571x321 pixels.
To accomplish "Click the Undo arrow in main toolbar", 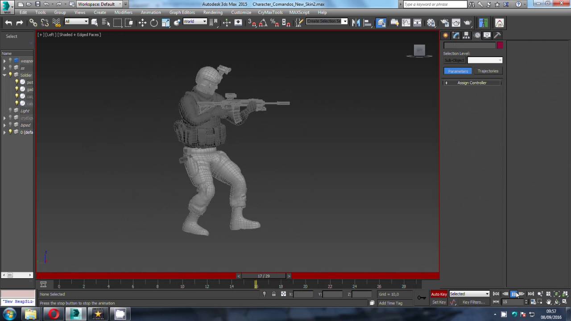I will [x=8, y=23].
